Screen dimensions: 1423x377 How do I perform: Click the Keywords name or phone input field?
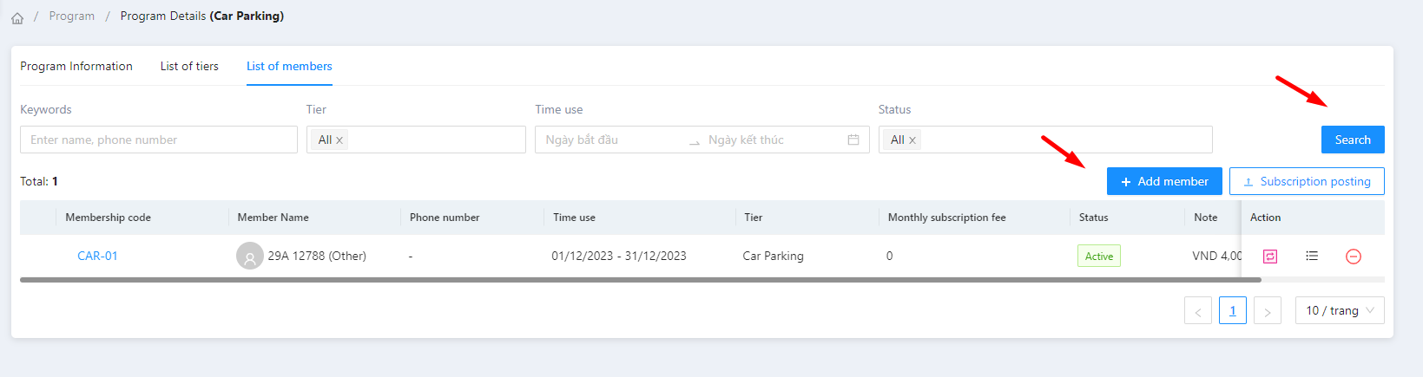coord(159,140)
